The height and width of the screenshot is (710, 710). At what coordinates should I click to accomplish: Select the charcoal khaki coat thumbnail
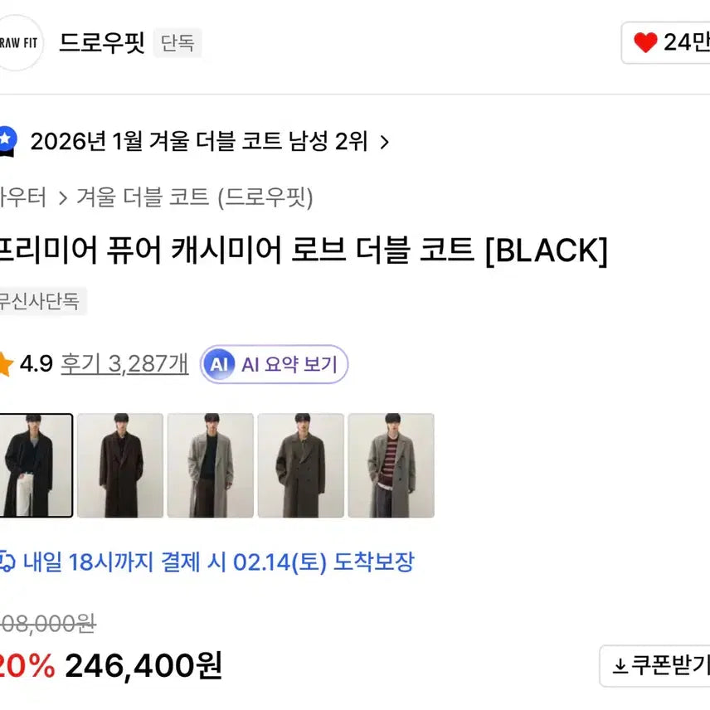[300, 465]
